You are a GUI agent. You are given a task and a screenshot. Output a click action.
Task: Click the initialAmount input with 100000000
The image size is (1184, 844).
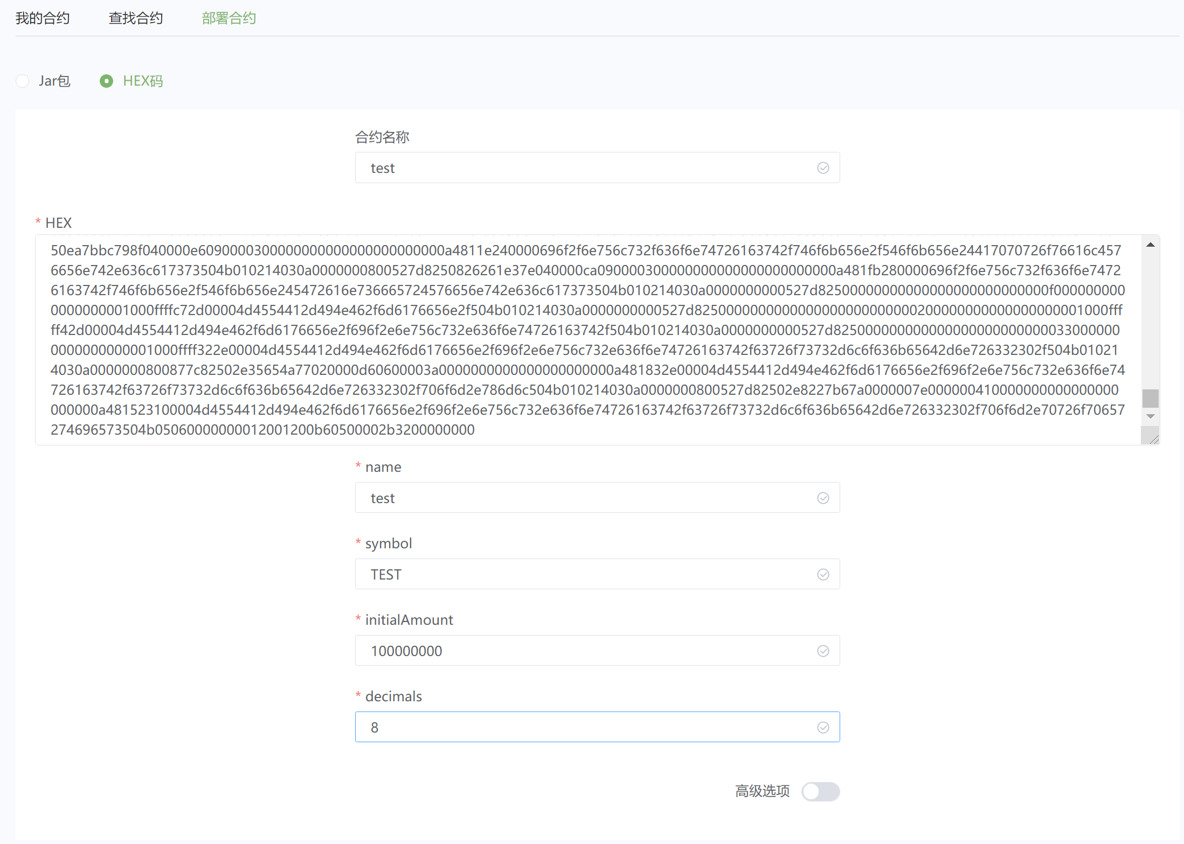[587, 651]
